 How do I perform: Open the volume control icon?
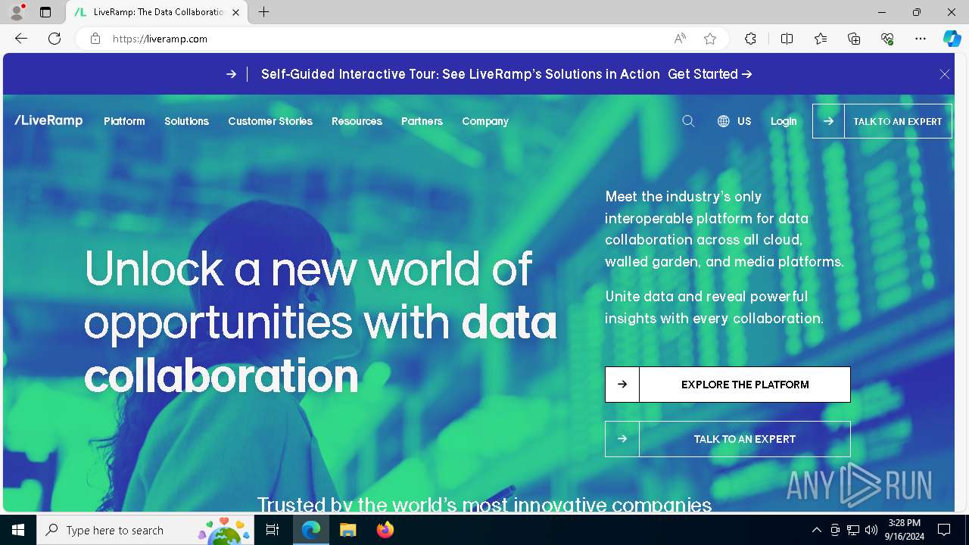point(871,530)
